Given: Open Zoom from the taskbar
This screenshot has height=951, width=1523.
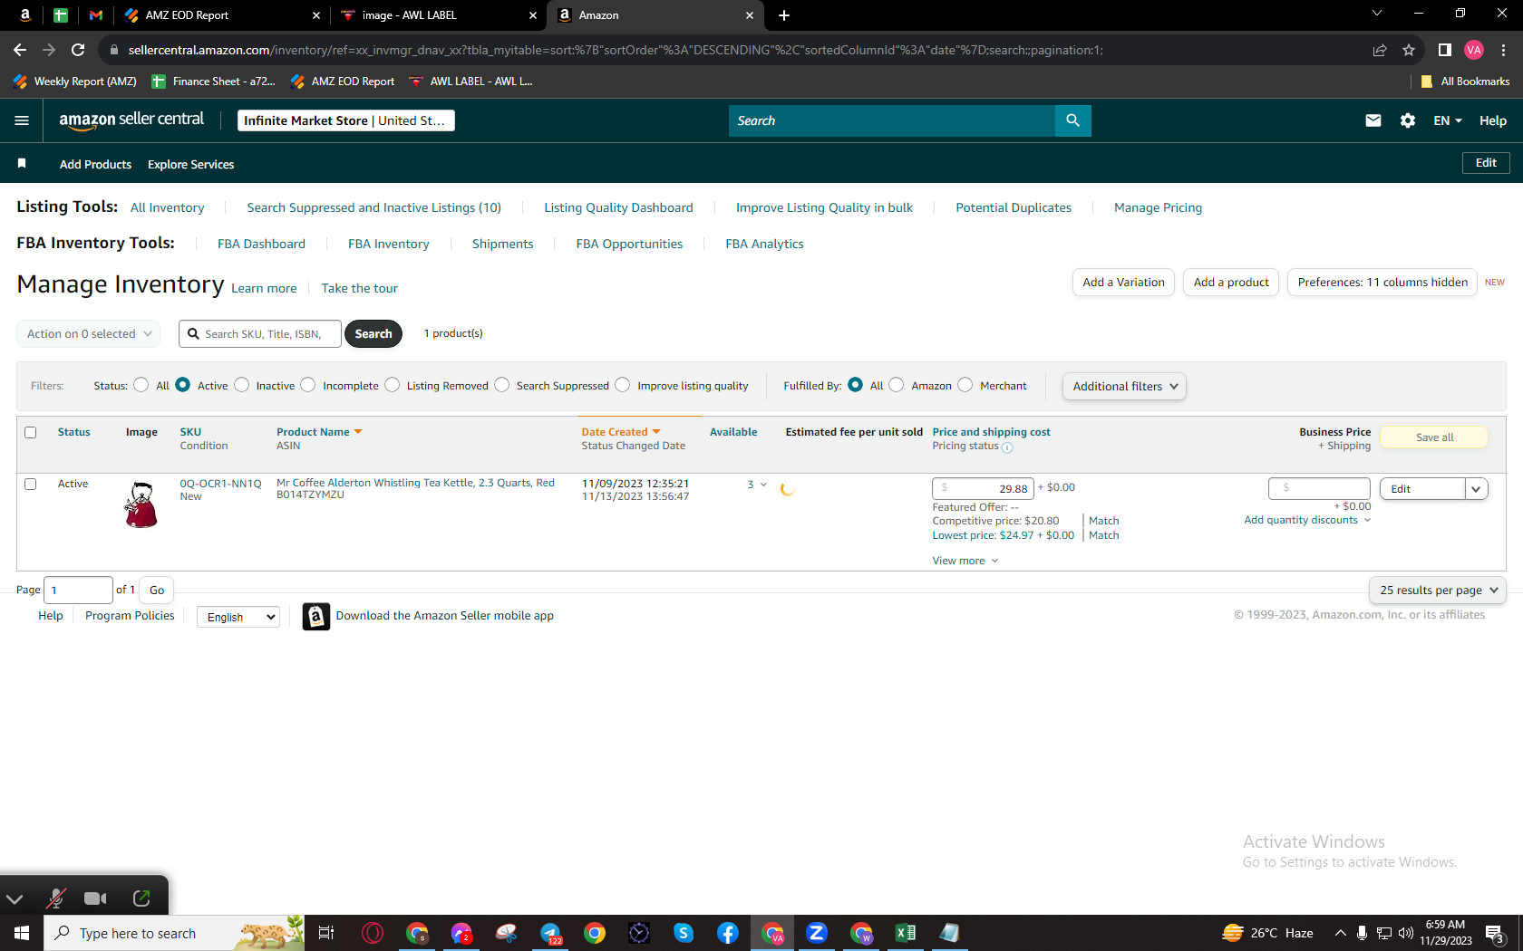Looking at the screenshot, I should (x=817, y=933).
